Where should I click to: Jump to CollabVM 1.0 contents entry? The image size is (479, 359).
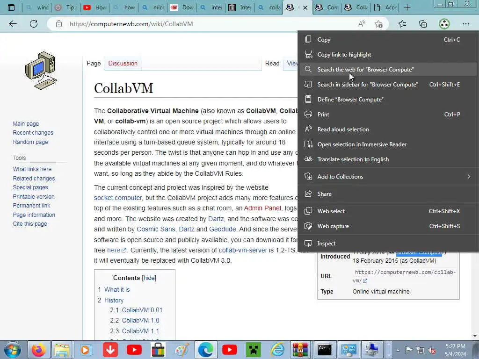tap(140, 320)
